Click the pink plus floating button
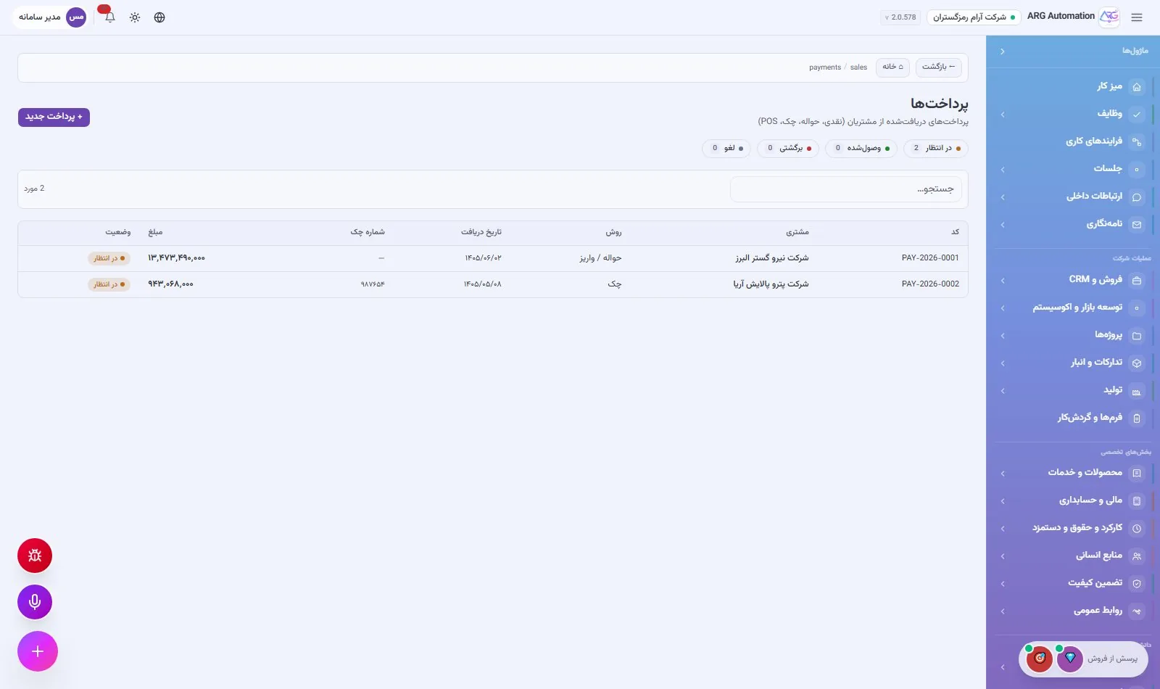 tap(38, 651)
